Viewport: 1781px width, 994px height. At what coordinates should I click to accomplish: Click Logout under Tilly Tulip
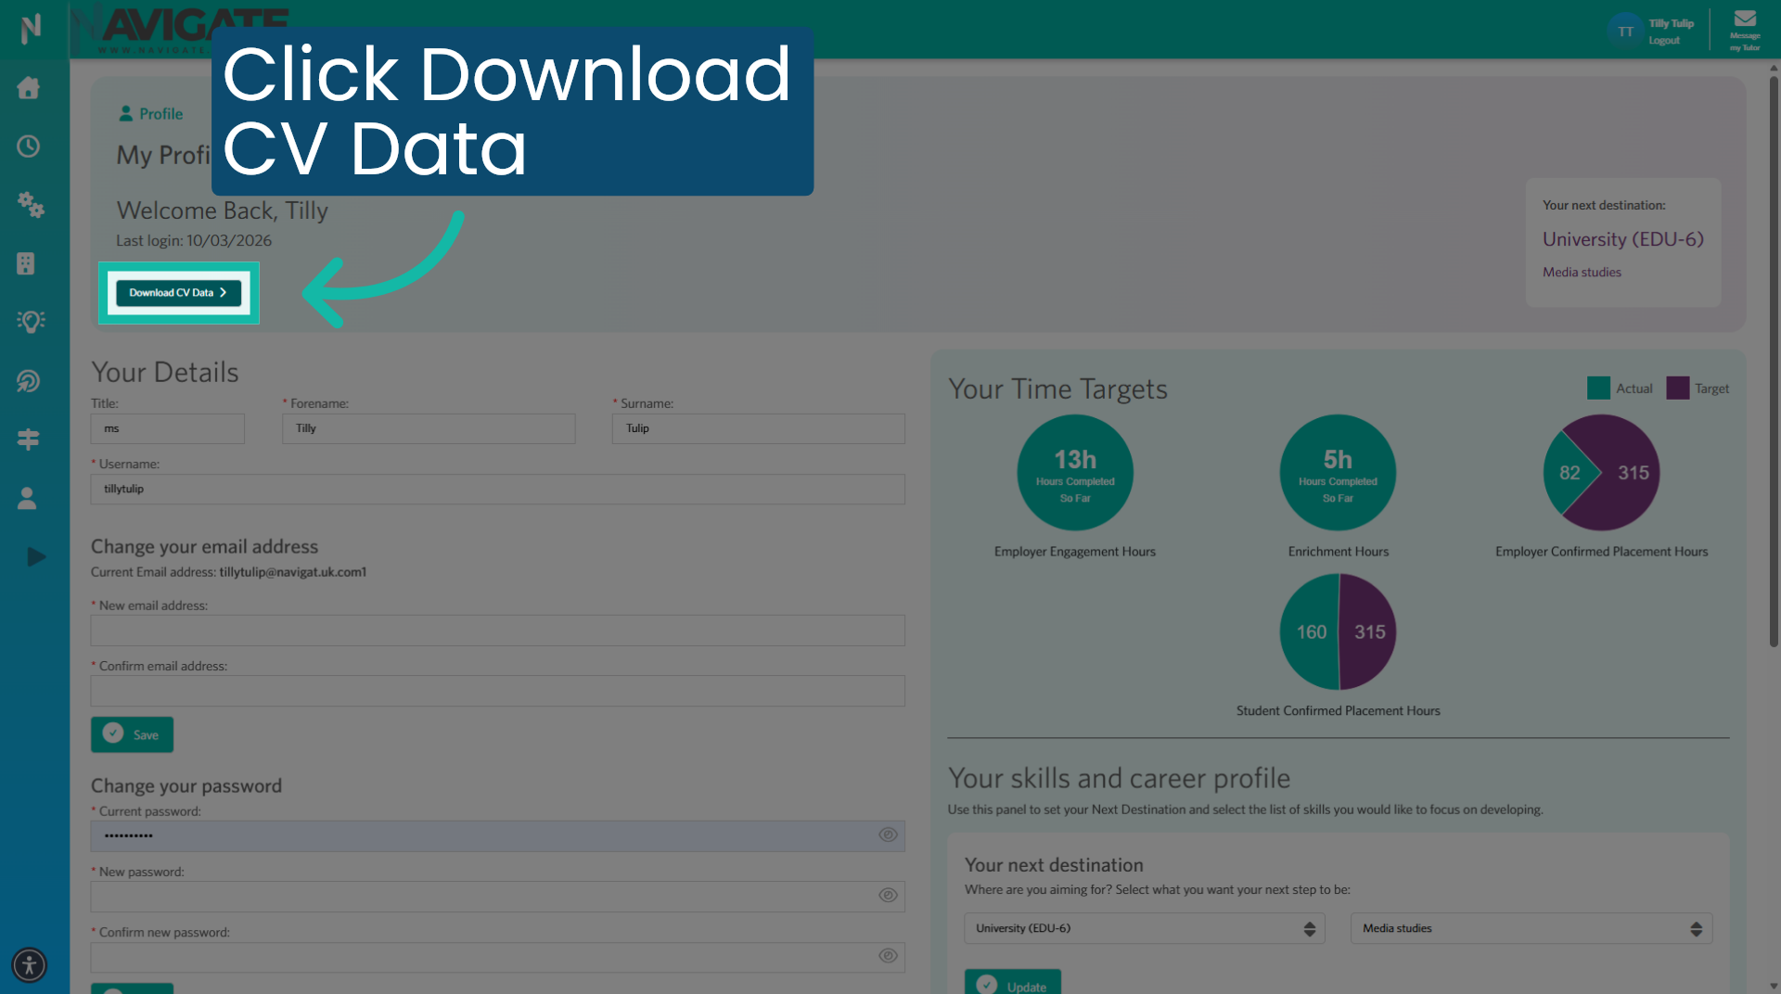click(x=1662, y=40)
